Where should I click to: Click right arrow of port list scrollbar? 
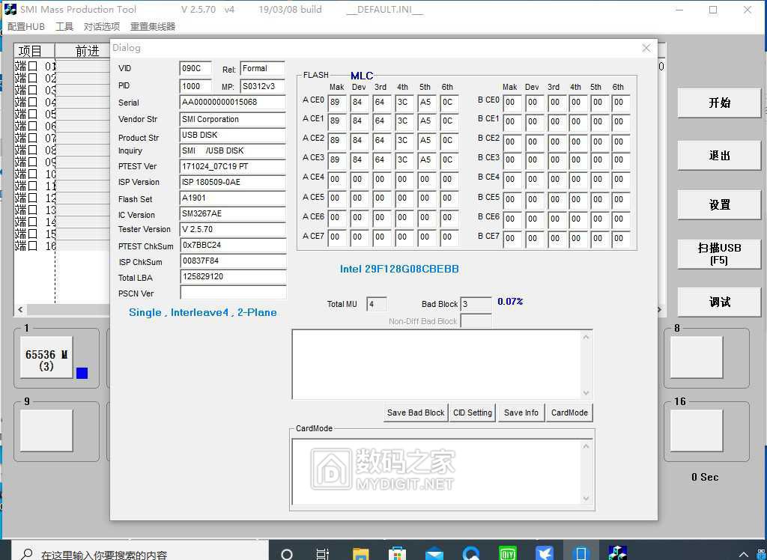660,310
